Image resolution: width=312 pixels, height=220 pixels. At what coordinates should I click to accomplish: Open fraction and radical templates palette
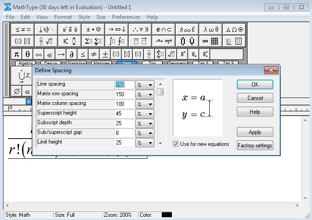point(46,41)
